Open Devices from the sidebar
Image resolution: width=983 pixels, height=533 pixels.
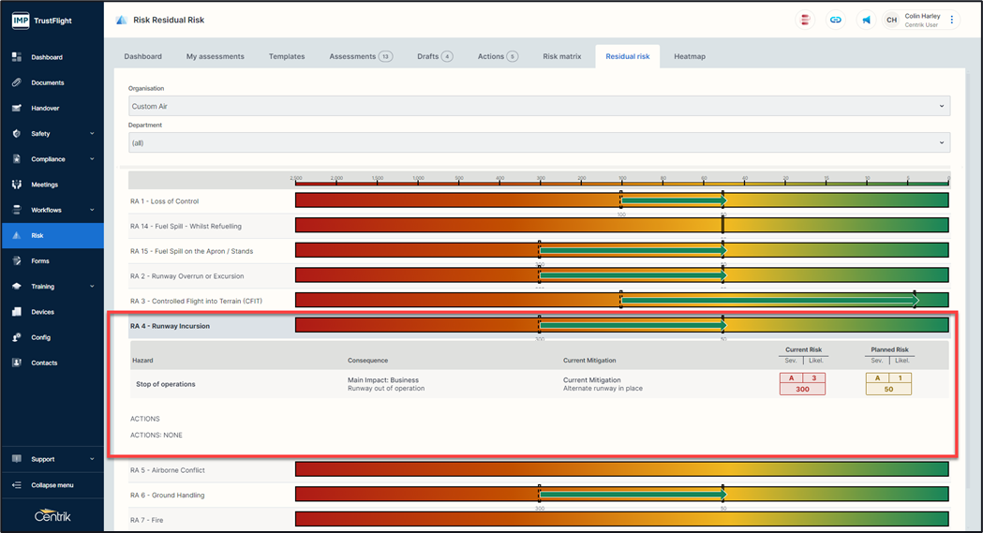point(42,312)
